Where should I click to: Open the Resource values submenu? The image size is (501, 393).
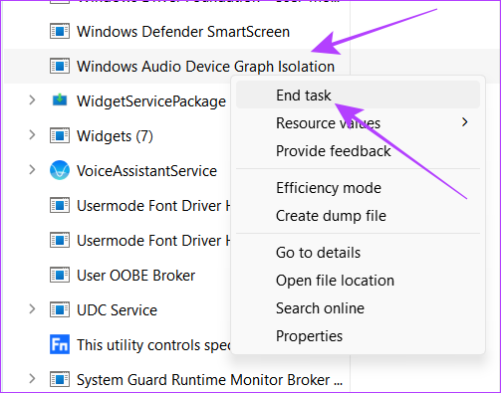pos(358,123)
